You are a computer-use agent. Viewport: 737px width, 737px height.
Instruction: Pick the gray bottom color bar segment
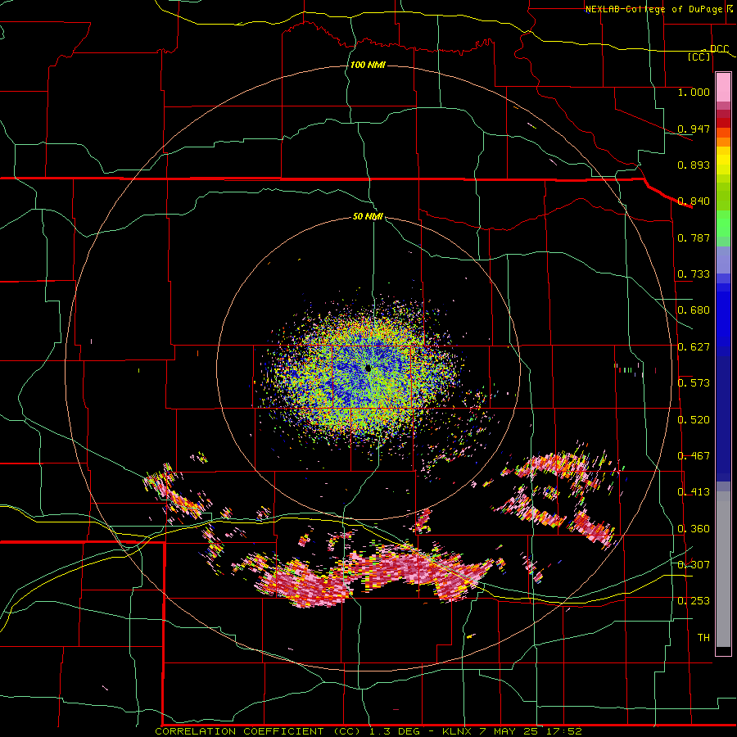coord(723,569)
